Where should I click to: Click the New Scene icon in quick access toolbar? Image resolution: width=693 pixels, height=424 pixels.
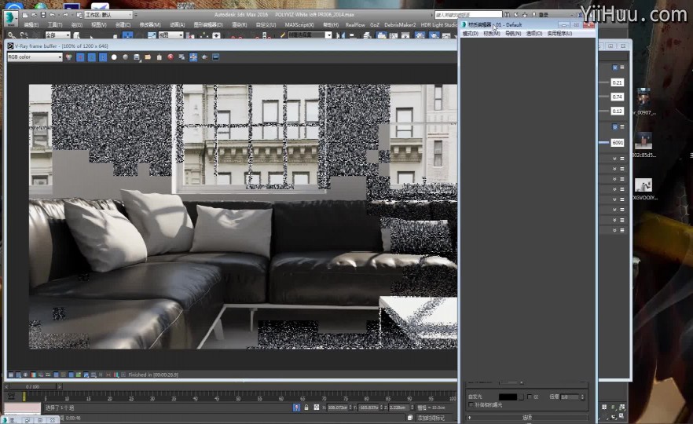25,15
